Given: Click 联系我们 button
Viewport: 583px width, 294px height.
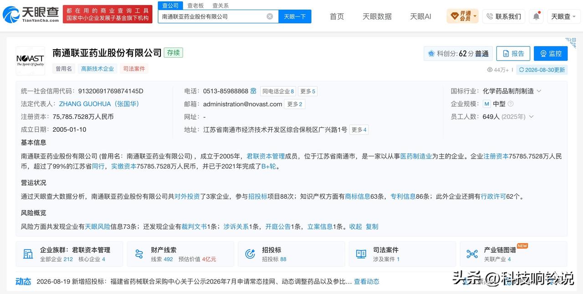Looking at the screenshot, I should coord(504,16).
